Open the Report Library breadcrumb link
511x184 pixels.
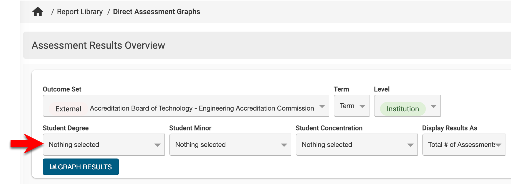[80, 12]
